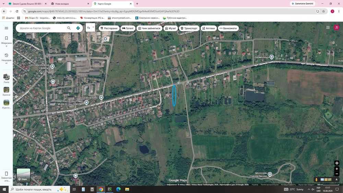Filter map by Готелі
Viewport: 343px width, 193px height.
(x=128, y=28)
